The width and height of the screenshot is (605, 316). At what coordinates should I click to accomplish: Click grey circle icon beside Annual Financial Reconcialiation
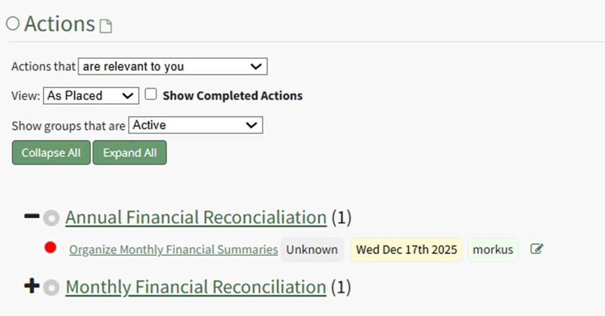click(52, 218)
